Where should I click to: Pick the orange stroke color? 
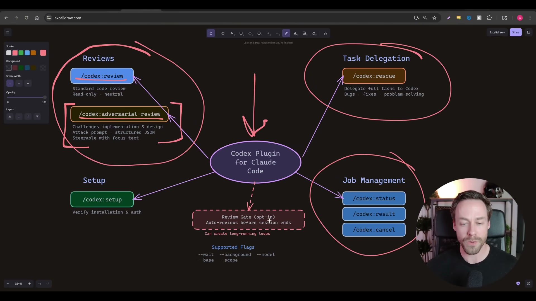point(33,53)
